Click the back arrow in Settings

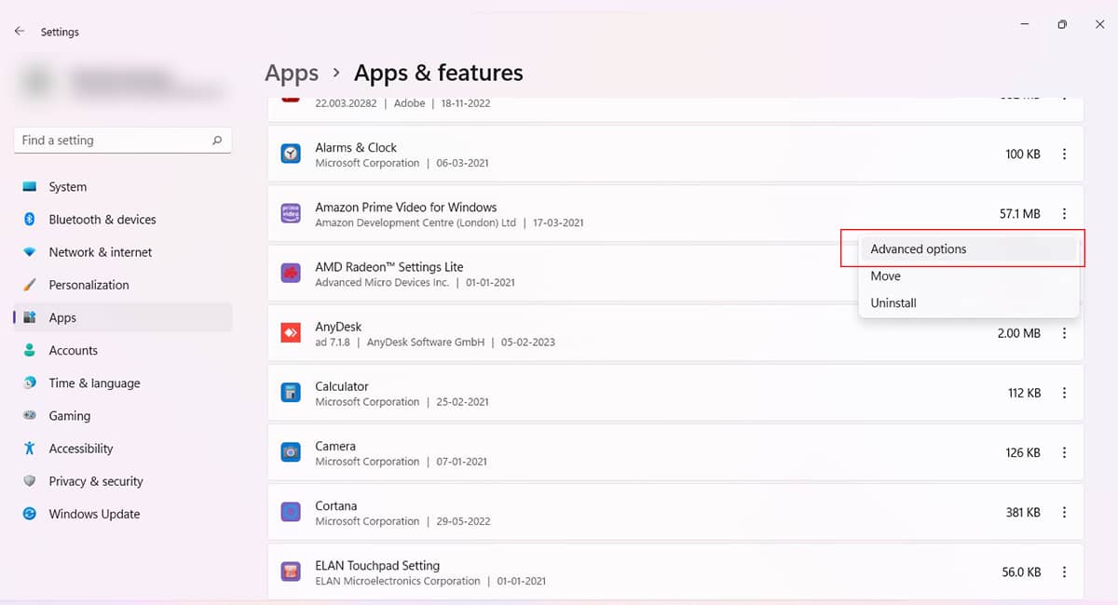click(19, 31)
